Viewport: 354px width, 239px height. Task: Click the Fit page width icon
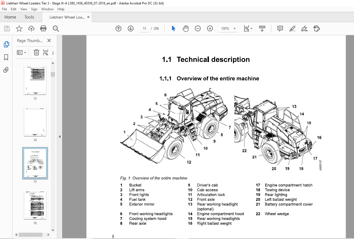pos(246,29)
